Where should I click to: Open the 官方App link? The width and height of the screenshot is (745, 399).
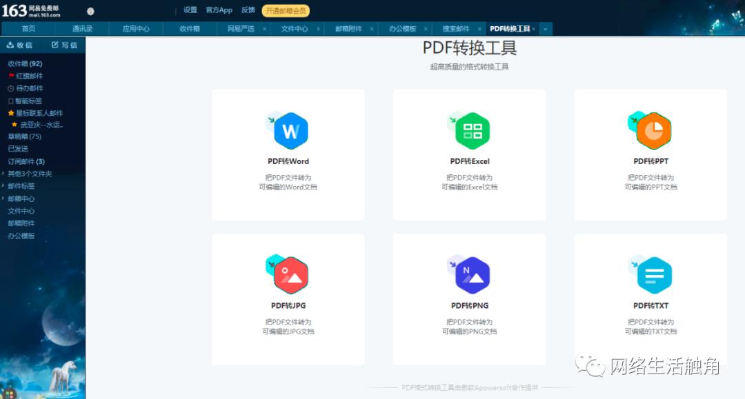(219, 10)
